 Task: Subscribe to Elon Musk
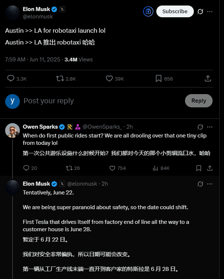pyautogui.click(x=175, y=11)
